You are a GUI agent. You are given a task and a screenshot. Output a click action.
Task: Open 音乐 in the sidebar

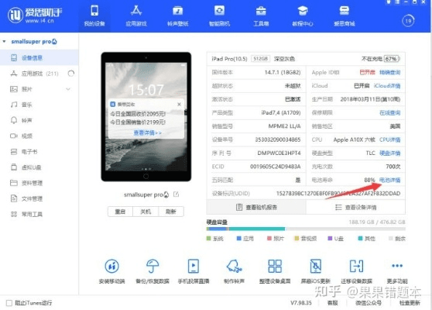[39, 105]
